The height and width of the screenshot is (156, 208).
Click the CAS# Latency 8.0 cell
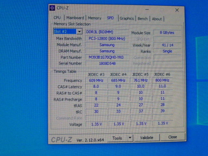click(96, 86)
